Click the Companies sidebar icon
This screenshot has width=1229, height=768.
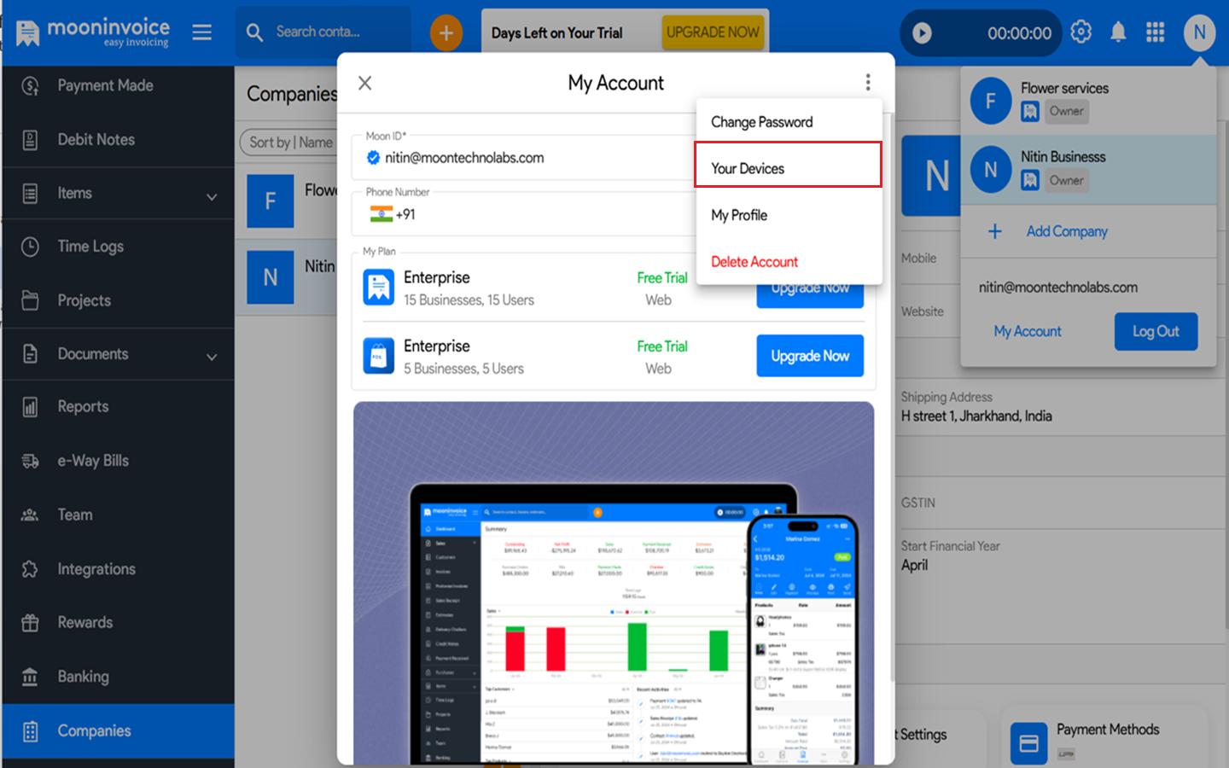click(x=30, y=731)
